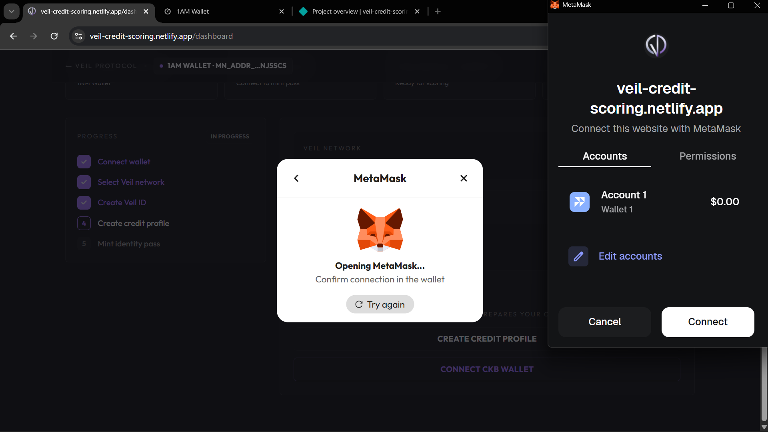Click the Select Veil network checkmark

[84, 182]
